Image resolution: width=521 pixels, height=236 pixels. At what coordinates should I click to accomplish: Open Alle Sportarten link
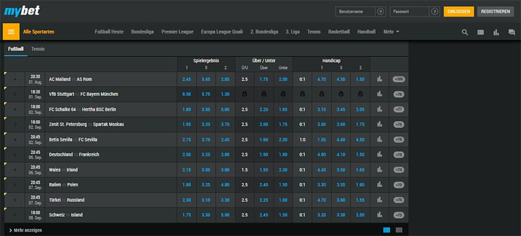(38, 32)
